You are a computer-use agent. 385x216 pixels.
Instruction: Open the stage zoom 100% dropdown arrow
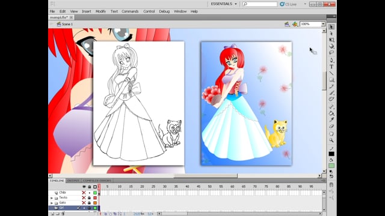coord(323,24)
